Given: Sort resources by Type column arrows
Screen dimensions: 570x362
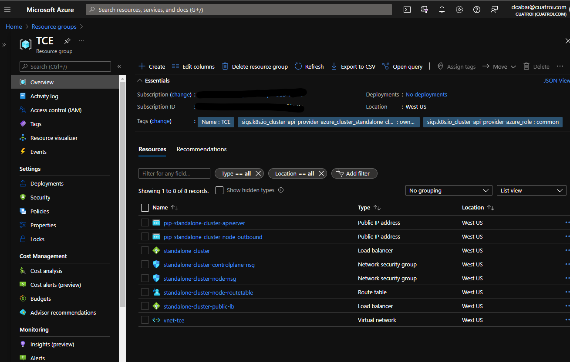Looking at the screenshot, I should 377,208.
